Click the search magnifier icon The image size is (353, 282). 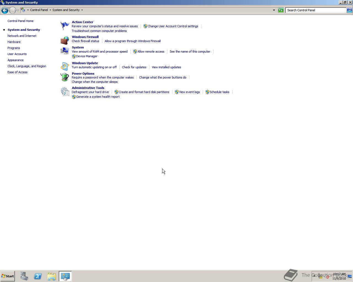349,10
